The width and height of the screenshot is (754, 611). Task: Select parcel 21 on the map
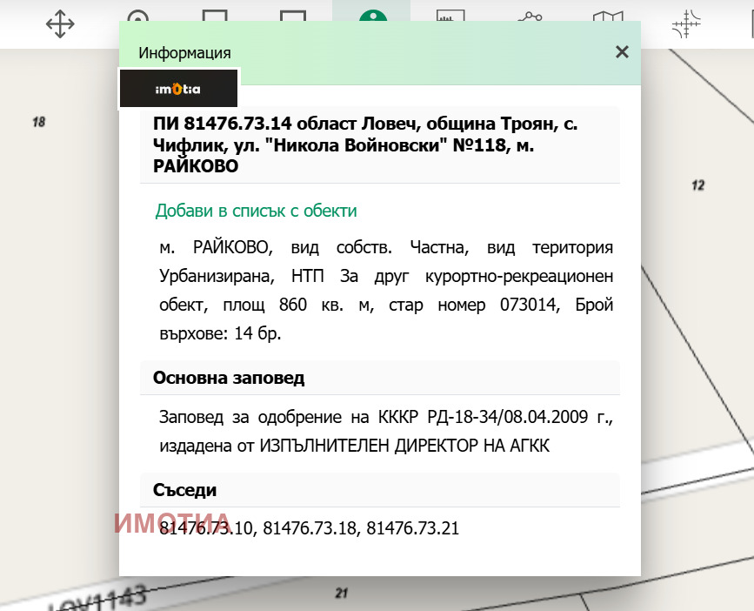click(342, 594)
